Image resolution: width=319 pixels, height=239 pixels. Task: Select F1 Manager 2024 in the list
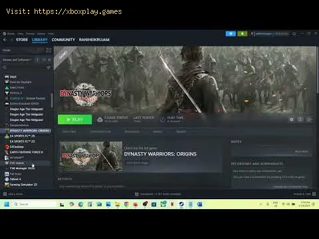coord(22,169)
